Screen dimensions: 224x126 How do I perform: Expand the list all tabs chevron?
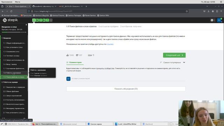[207, 6]
